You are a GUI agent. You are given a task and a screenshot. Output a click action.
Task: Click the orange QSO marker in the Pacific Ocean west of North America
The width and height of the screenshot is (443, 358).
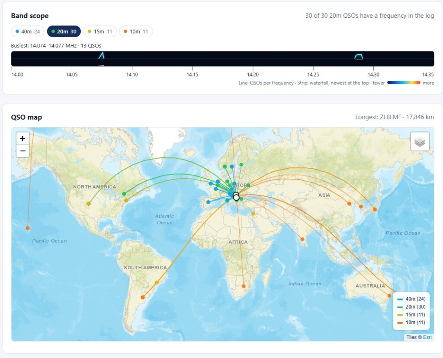[27, 228]
